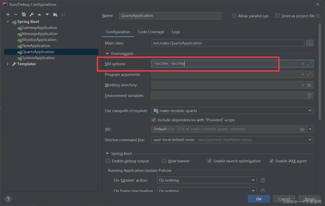Open the Use classpath of module dropdown
Image resolution: width=325 pixels, height=206 pixels.
pyautogui.click(x=310, y=111)
